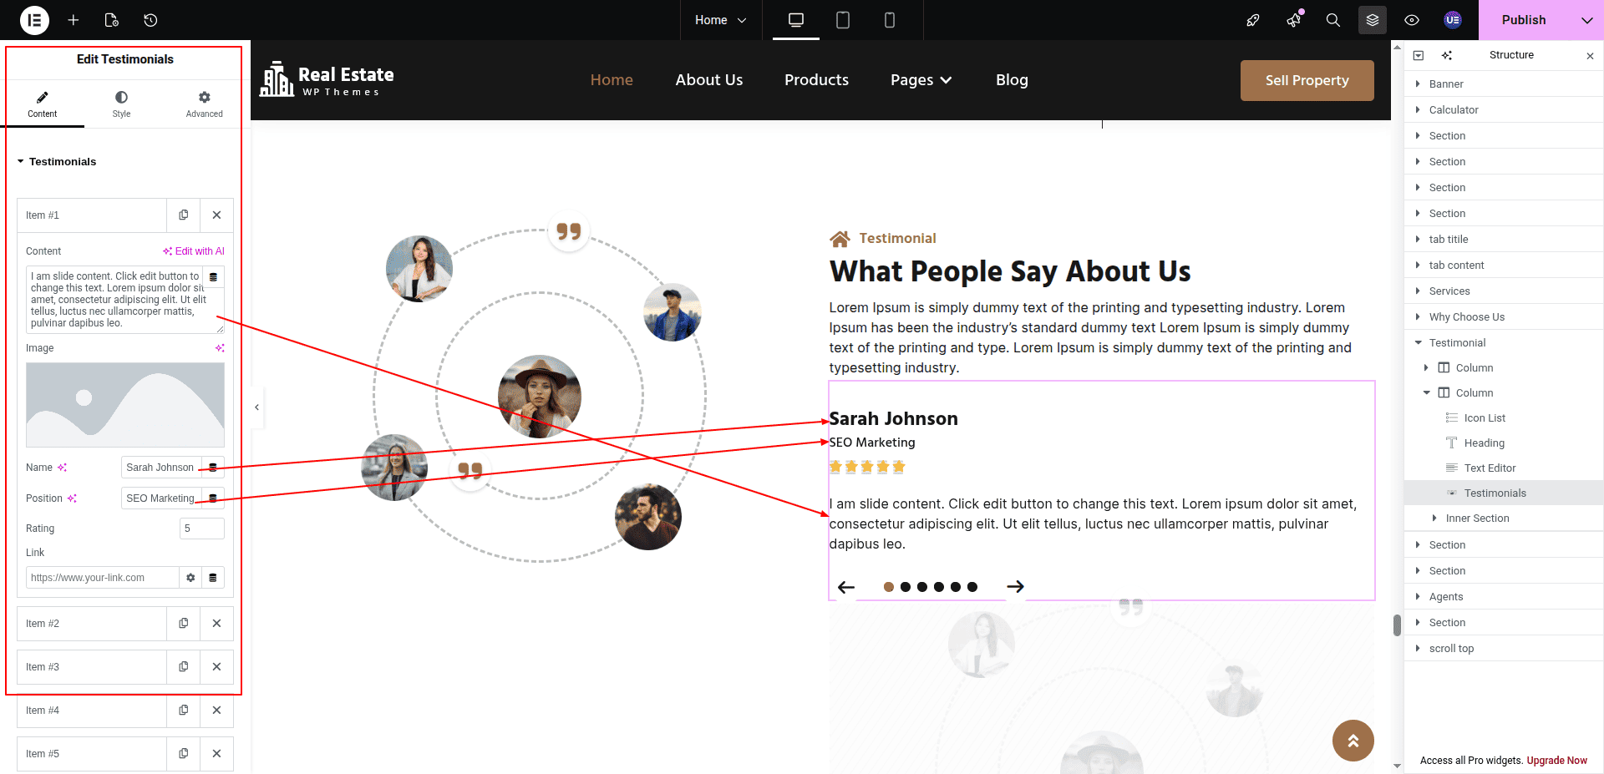Click the Upgrade Now link

tap(1556, 761)
